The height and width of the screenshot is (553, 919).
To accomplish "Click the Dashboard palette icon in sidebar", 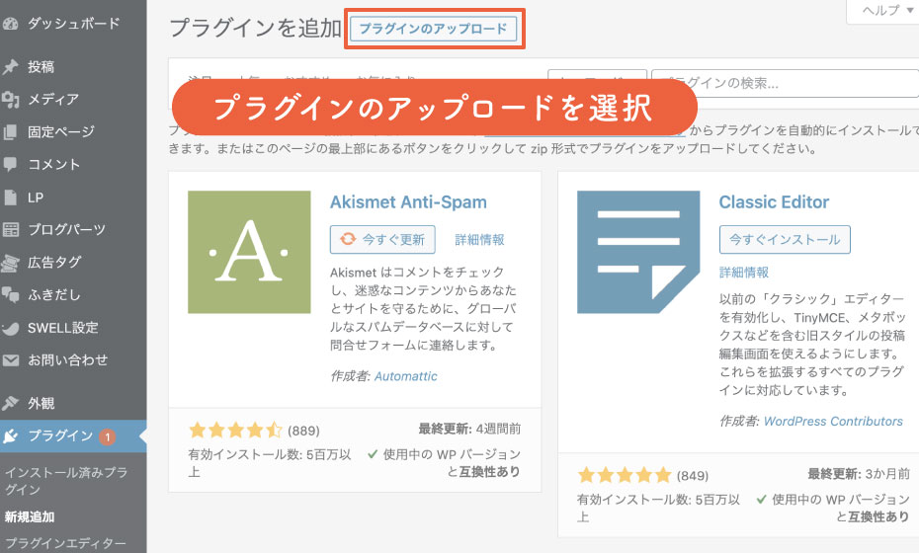I will pos(12,23).
